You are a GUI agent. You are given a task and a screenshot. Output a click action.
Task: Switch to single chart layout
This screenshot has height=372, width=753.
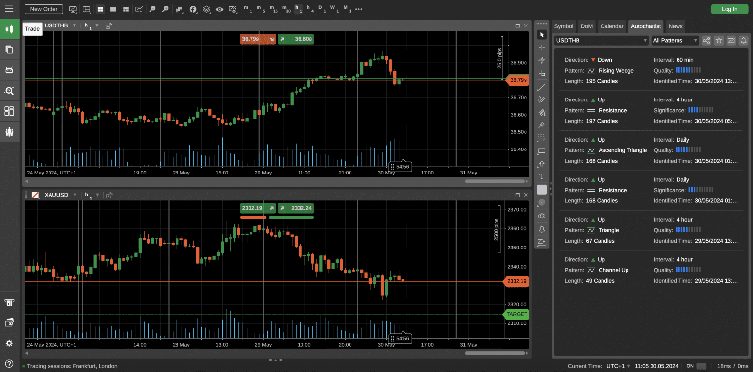[113, 9]
